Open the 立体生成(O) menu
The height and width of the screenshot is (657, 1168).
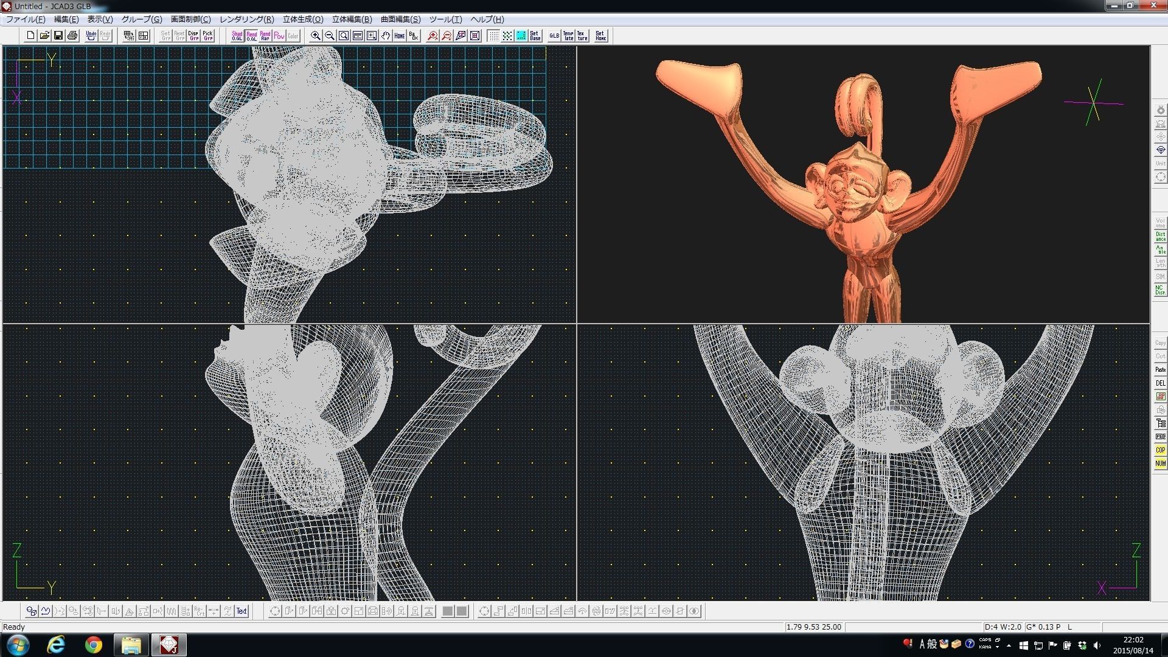coord(303,19)
